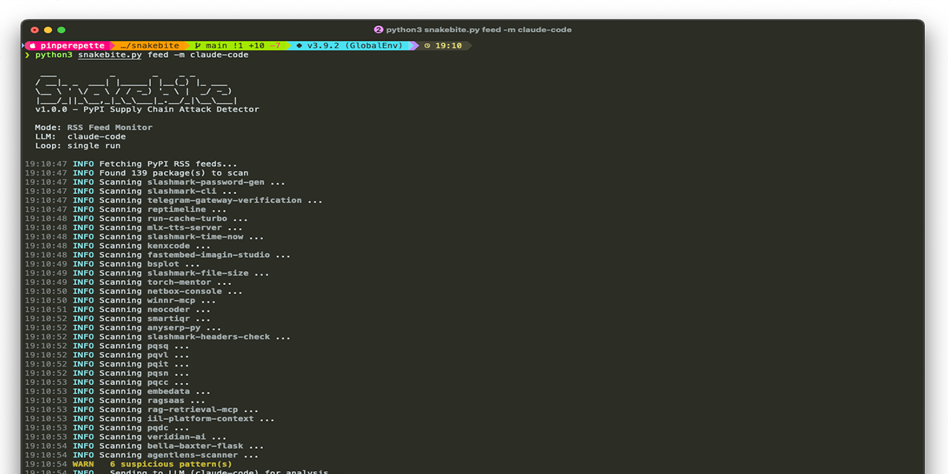This screenshot has height=474, width=948.
Task: Click the 'Scanning iil-platform-context' log line
Action: pyautogui.click(x=150, y=418)
